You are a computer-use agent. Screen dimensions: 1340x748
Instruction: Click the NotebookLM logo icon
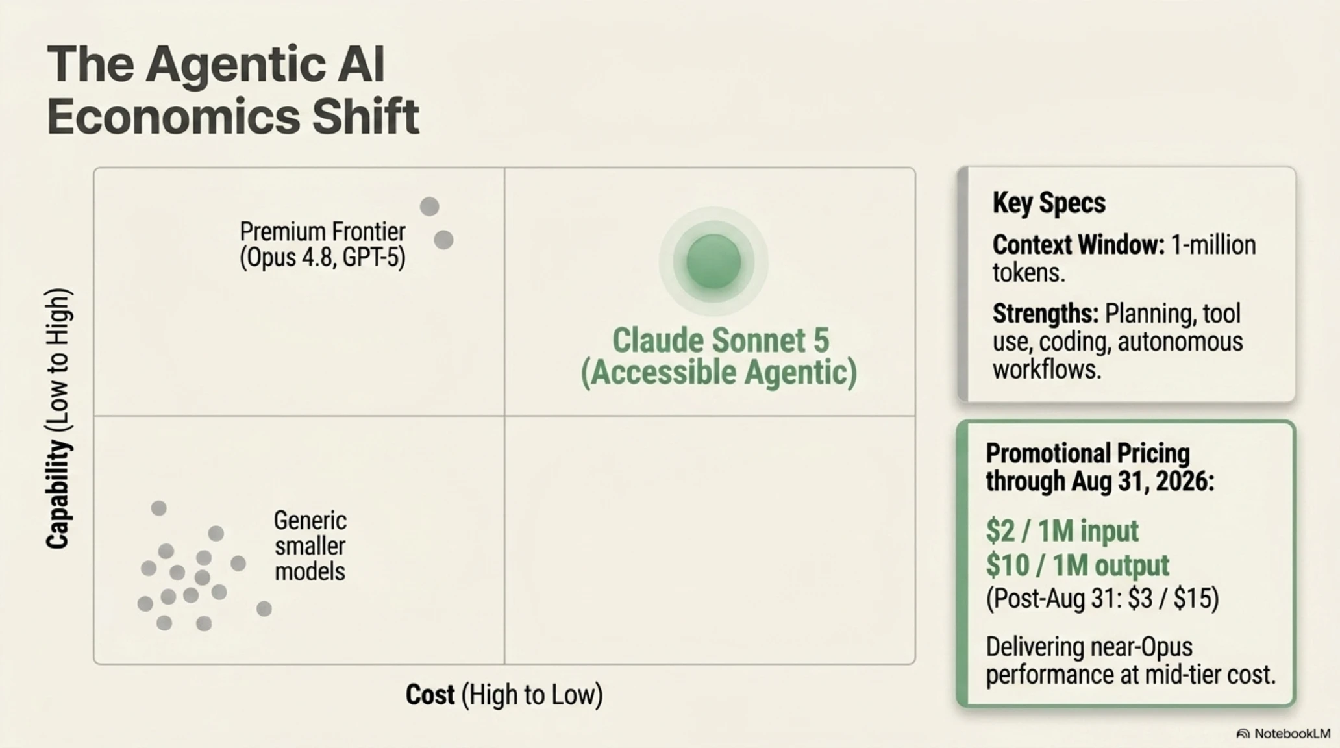coord(1243,734)
